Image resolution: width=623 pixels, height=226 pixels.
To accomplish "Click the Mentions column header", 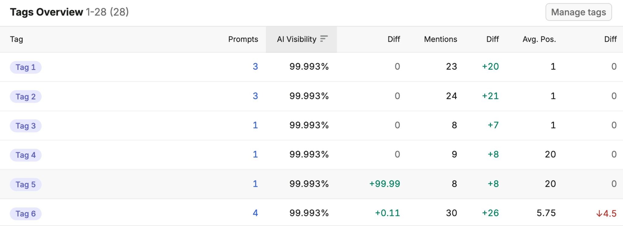I will pyautogui.click(x=440, y=39).
